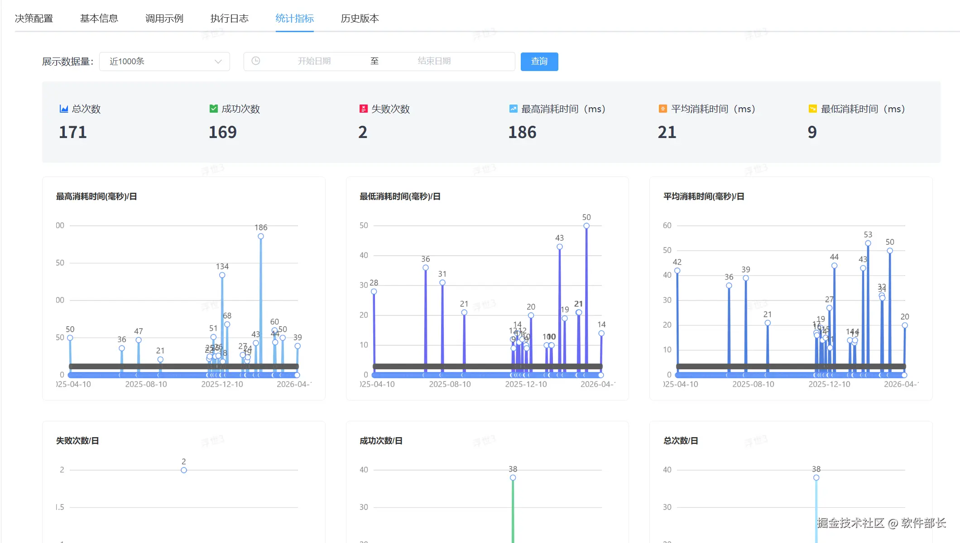Click the 查询 search button

click(x=539, y=62)
